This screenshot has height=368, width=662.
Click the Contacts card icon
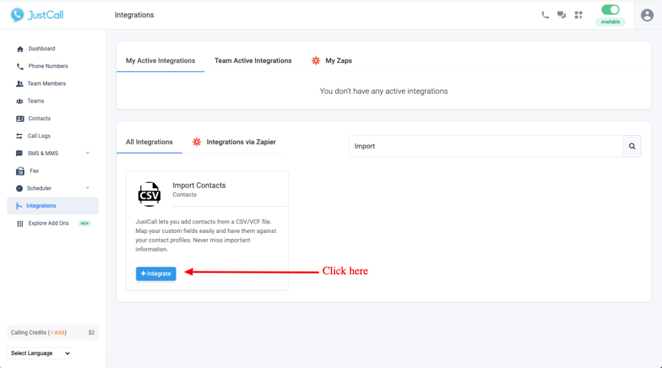(20, 119)
